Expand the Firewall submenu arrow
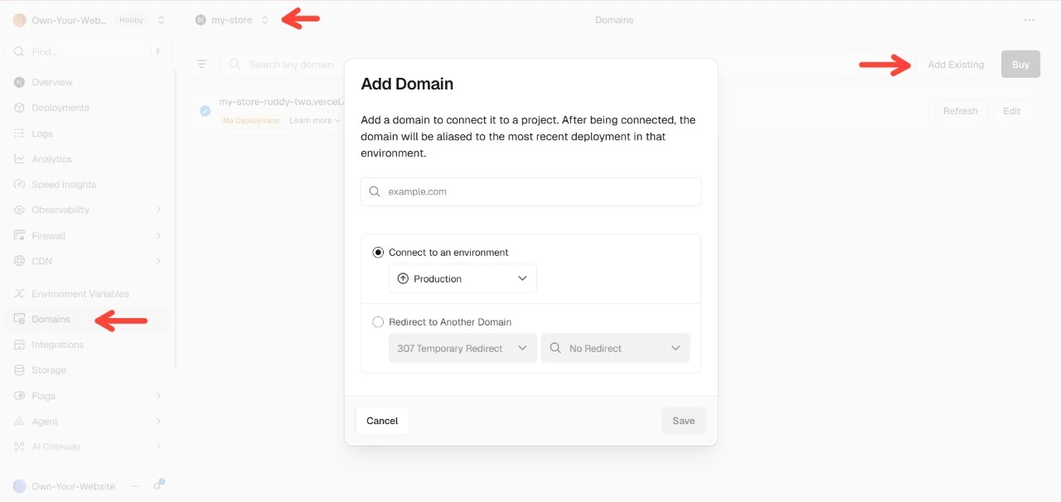The image size is (1061, 502). tap(158, 236)
